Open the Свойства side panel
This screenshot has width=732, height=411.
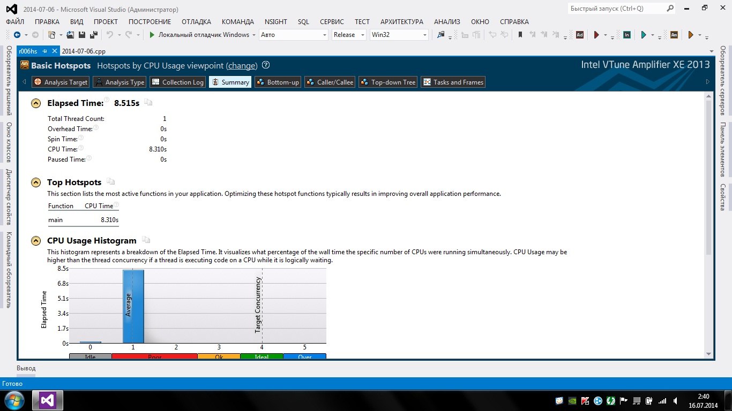[x=723, y=197]
